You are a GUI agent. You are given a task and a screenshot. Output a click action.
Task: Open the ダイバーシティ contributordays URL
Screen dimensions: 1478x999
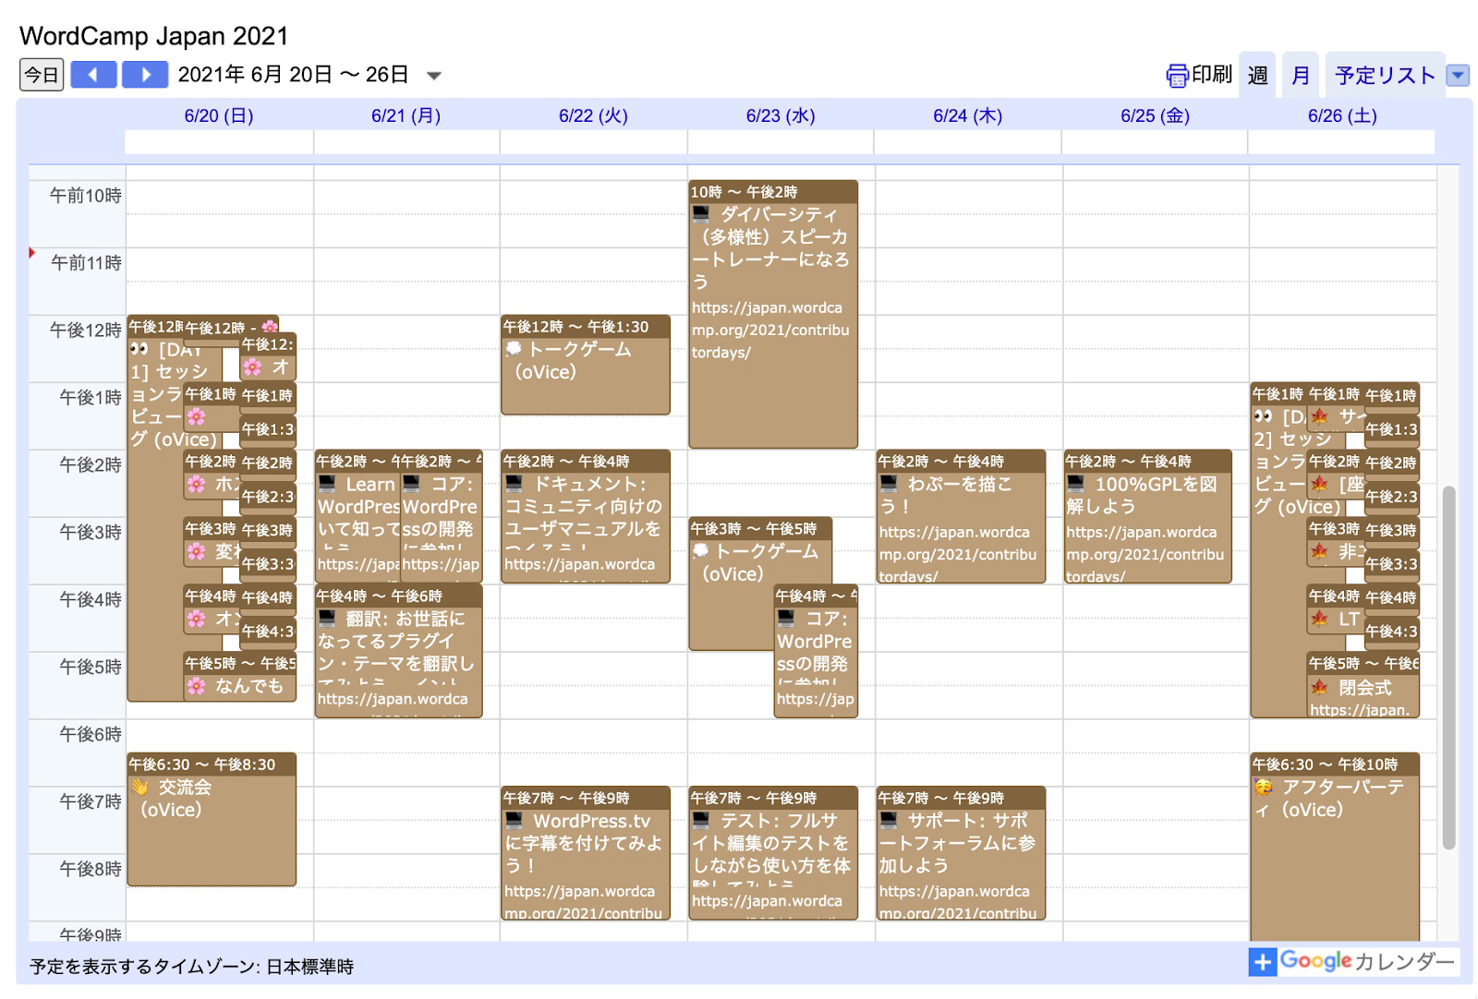(x=770, y=331)
